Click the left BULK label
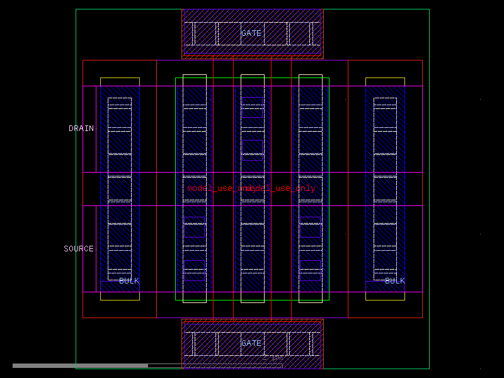 tap(129, 282)
